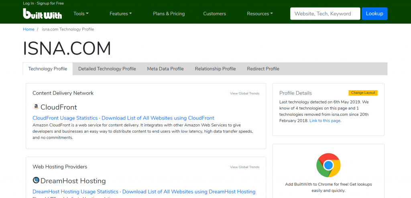
Task: Switch to the Meta Data Profile tab
Action: click(x=165, y=69)
